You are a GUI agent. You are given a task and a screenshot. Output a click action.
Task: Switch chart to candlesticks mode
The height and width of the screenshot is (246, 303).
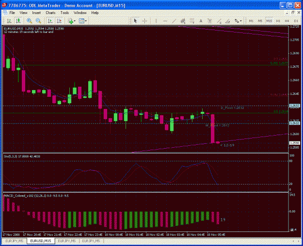18,21
